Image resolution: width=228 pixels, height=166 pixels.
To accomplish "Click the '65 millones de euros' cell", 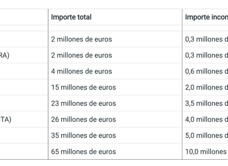I will click(x=83, y=152).
